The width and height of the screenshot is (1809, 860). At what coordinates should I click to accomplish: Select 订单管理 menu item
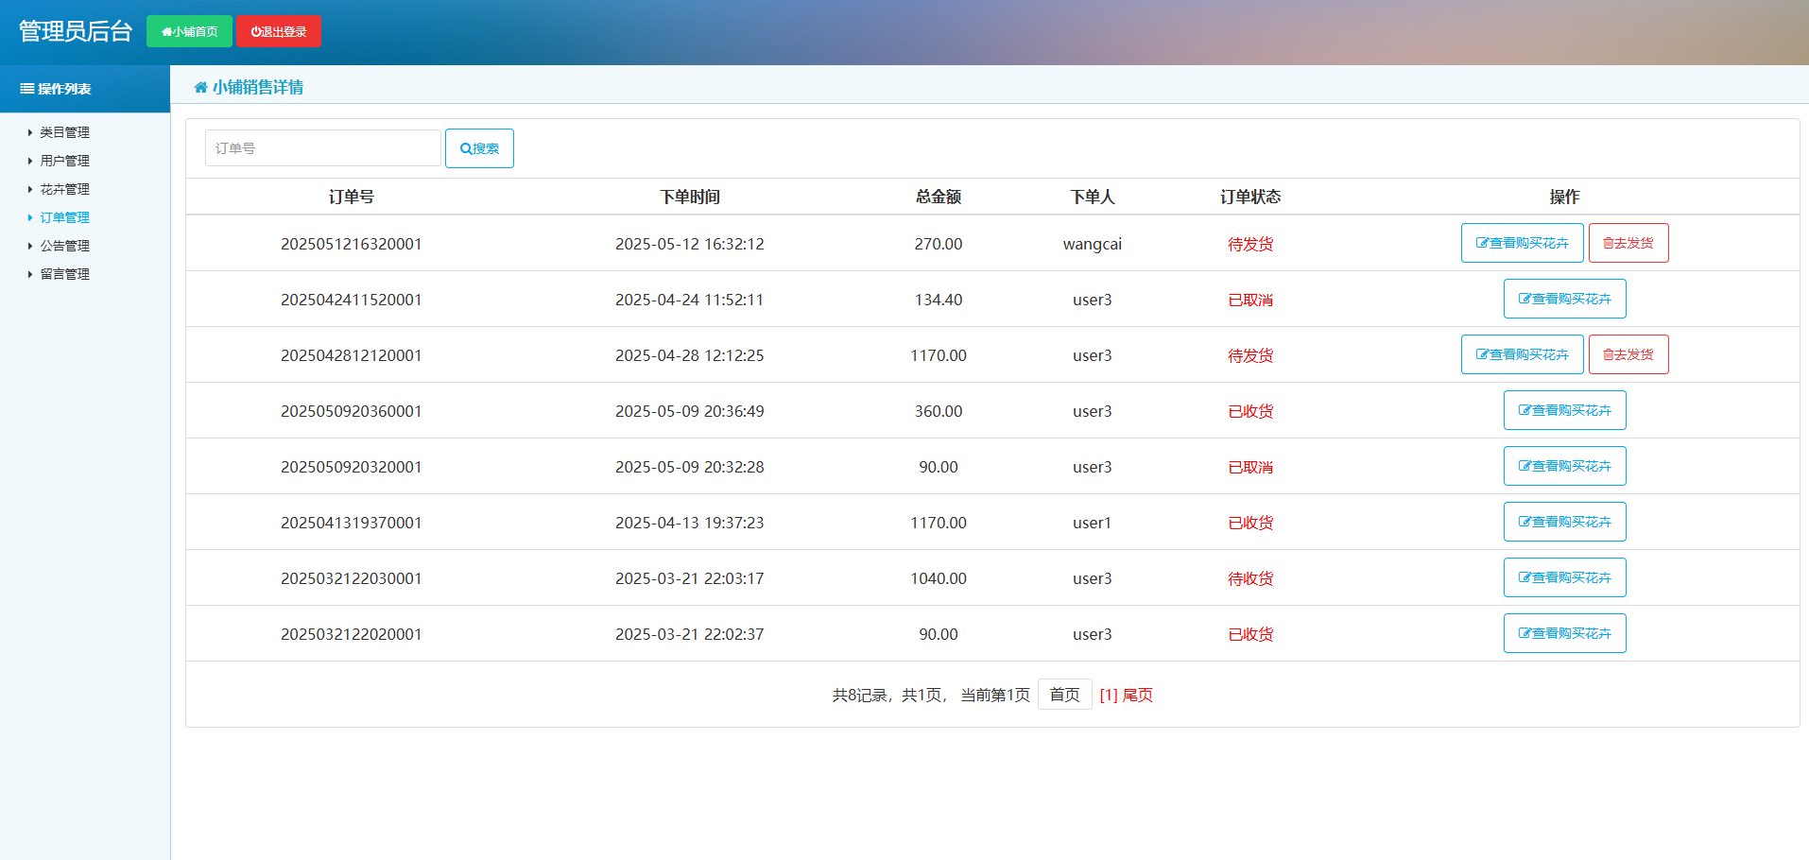pyautogui.click(x=64, y=217)
